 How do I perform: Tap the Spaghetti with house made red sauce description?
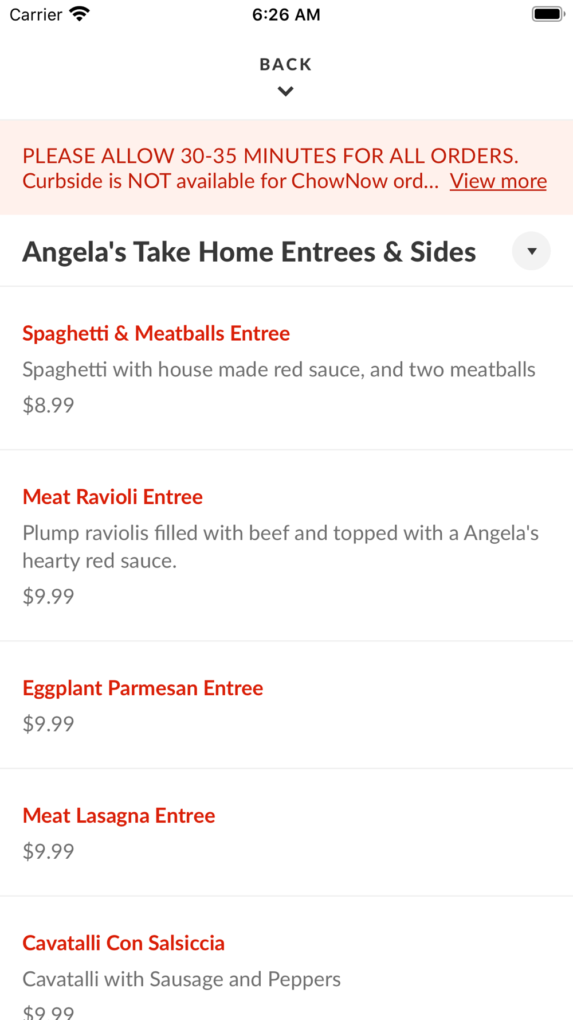pyautogui.click(x=278, y=369)
